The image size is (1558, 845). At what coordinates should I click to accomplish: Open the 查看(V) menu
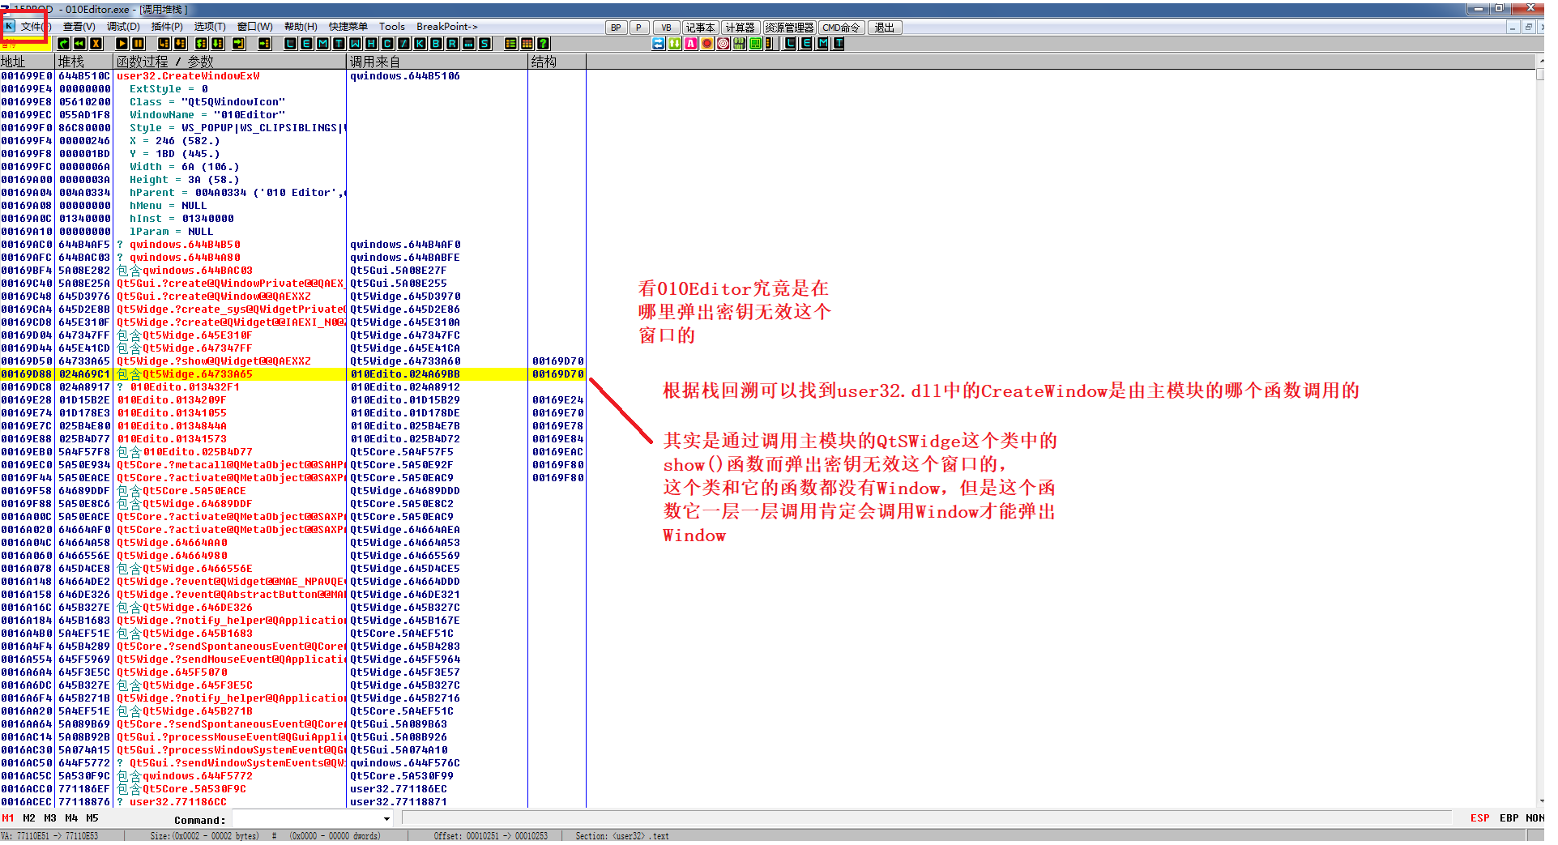tap(79, 27)
